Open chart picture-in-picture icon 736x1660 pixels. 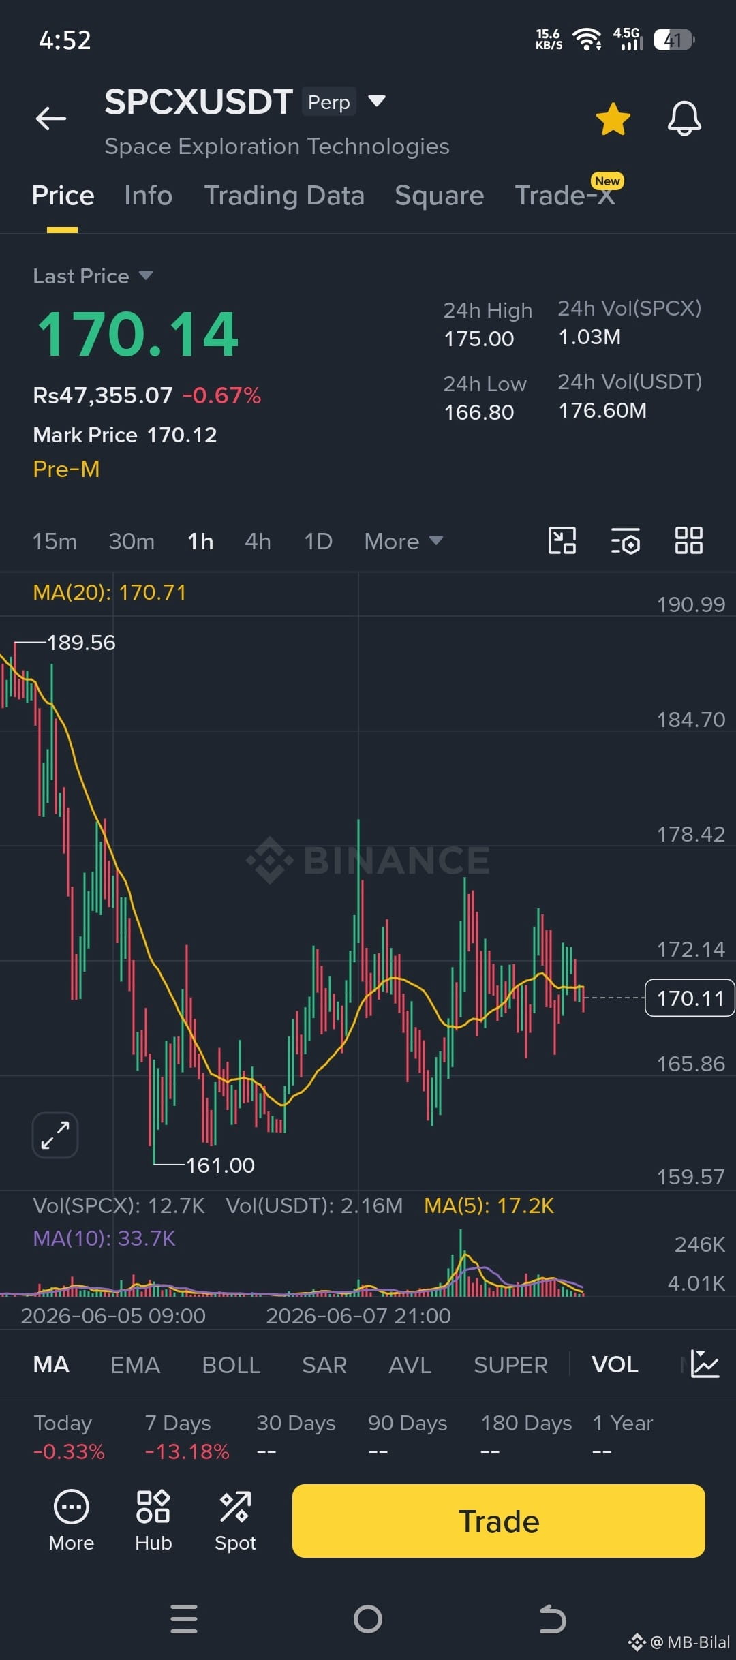point(562,540)
